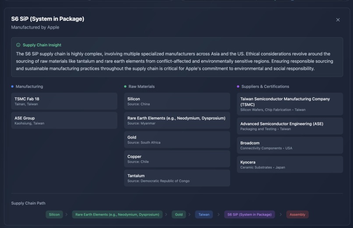Image resolution: width=353 pixels, height=228 pixels.
Task: Close the S6 SiP details dialog
Action: click(x=338, y=20)
